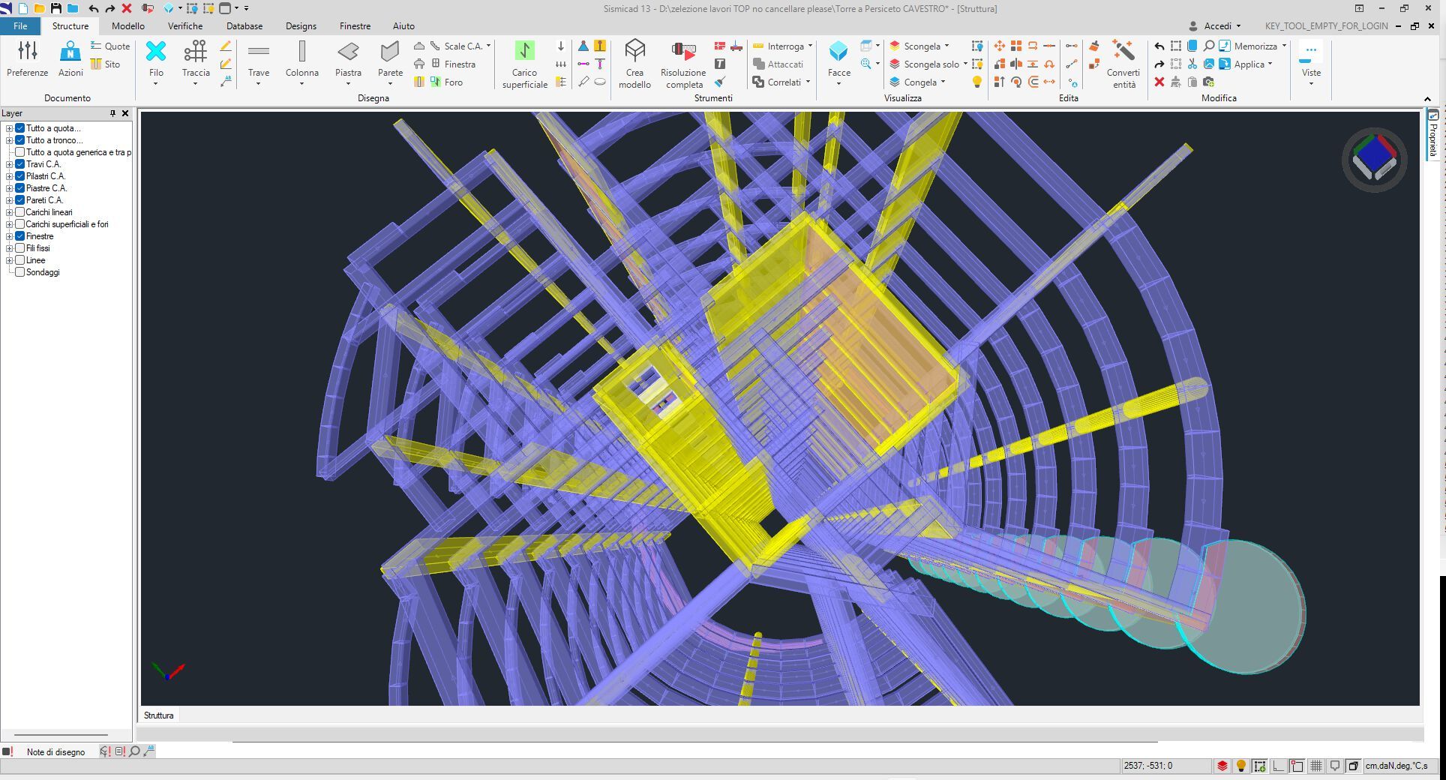
Task: Open the Memorizza dropdown
Action: 1284,46
